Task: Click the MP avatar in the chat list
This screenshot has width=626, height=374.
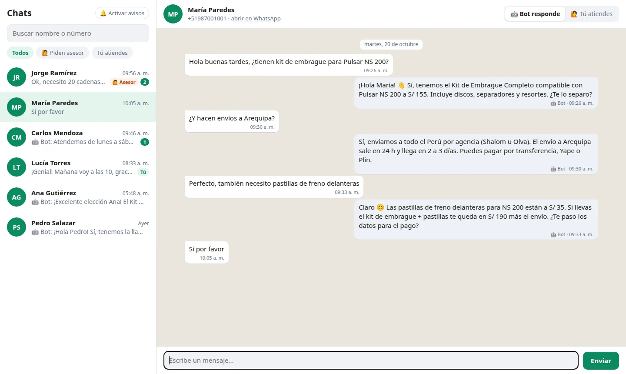Action: (17, 107)
